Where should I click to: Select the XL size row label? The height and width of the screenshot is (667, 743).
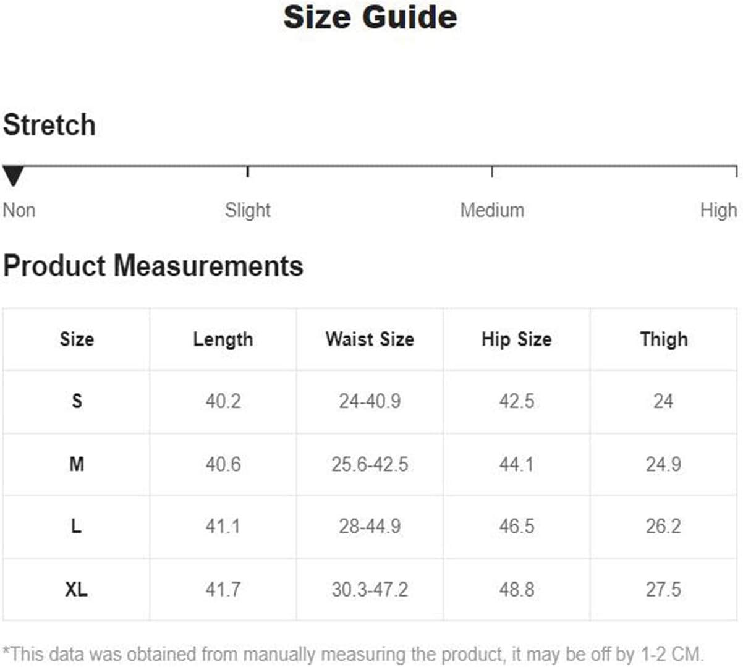[x=77, y=589]
